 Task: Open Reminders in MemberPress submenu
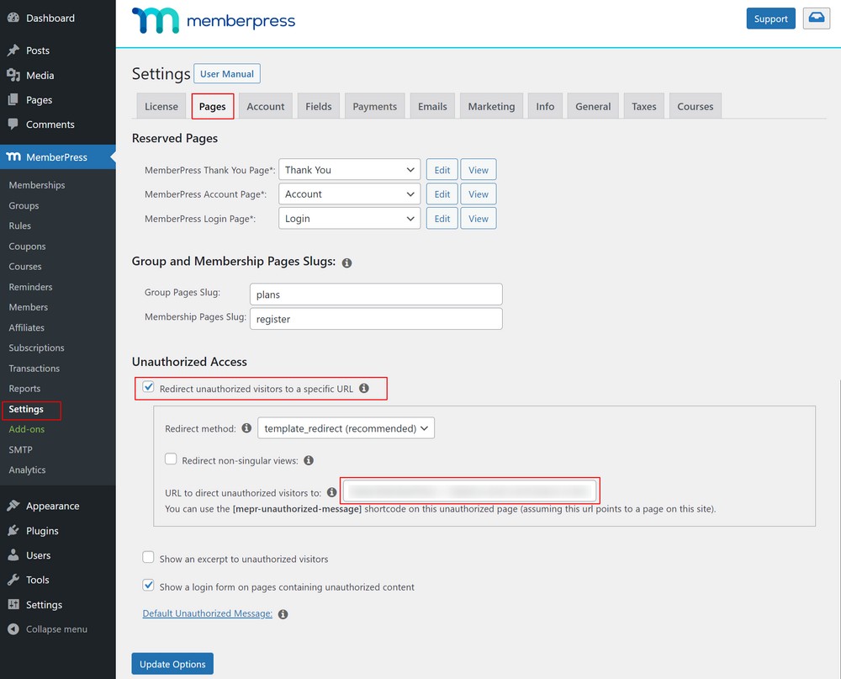point(30,287)
